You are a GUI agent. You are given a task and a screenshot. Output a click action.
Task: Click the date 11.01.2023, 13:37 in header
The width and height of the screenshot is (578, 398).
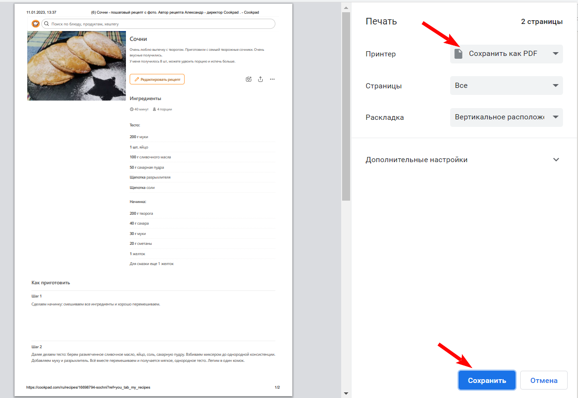41,12
